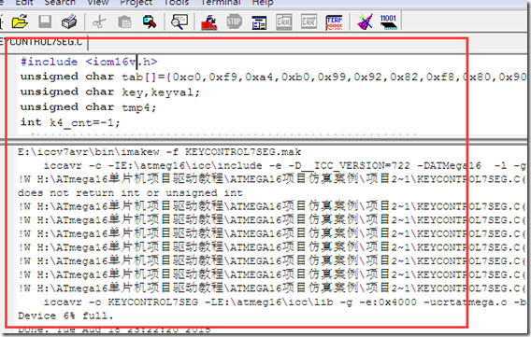Image resolution: width=531 pixels, height=337 pixels.
Task: Open the View menu
Action: click(98, 3)
